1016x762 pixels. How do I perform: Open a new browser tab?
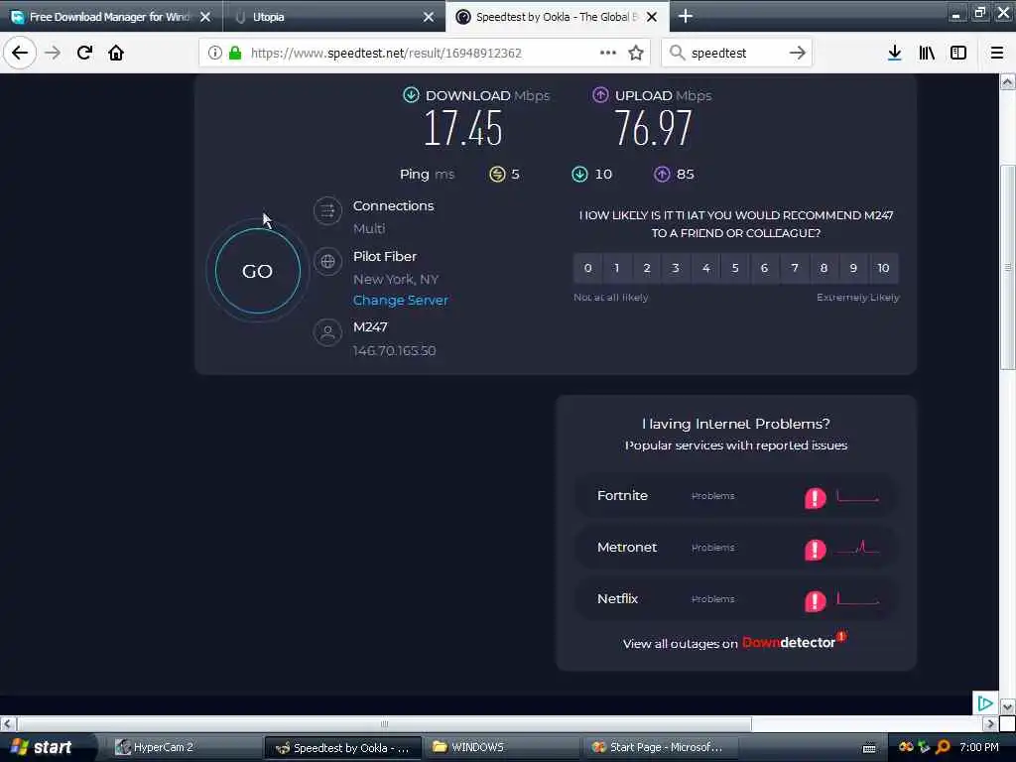(x=685, y=16)
